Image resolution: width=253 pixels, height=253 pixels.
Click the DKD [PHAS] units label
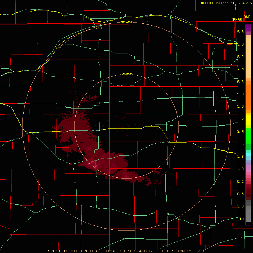[x=241, y=18]
